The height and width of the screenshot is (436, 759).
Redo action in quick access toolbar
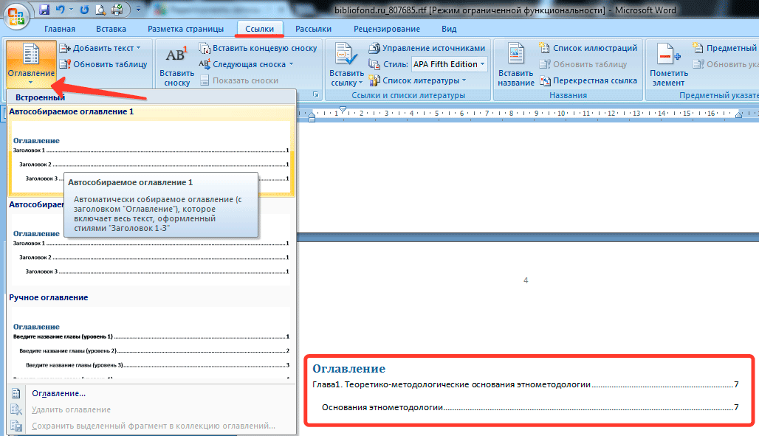84,10
